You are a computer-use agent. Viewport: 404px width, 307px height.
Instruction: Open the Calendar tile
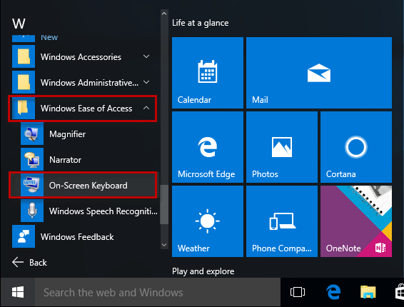pyautogui.click(x=208, y=73)
